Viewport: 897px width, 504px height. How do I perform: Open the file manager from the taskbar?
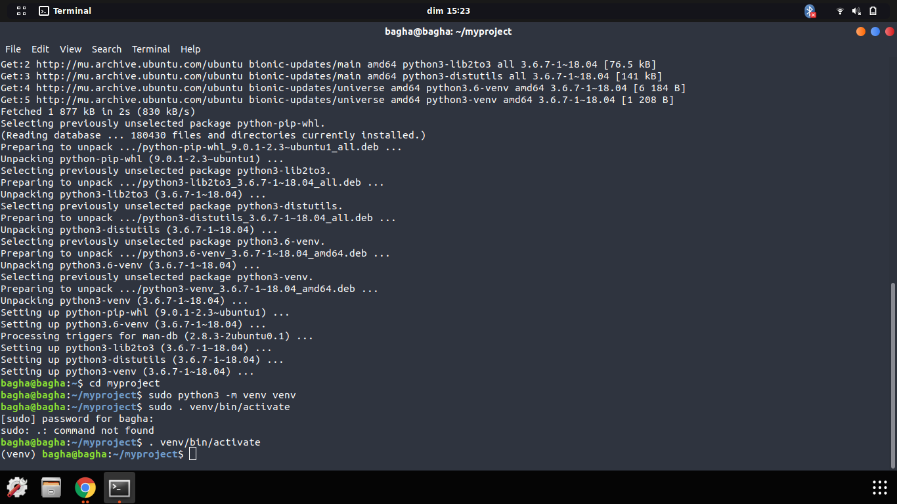pos(51,488)
